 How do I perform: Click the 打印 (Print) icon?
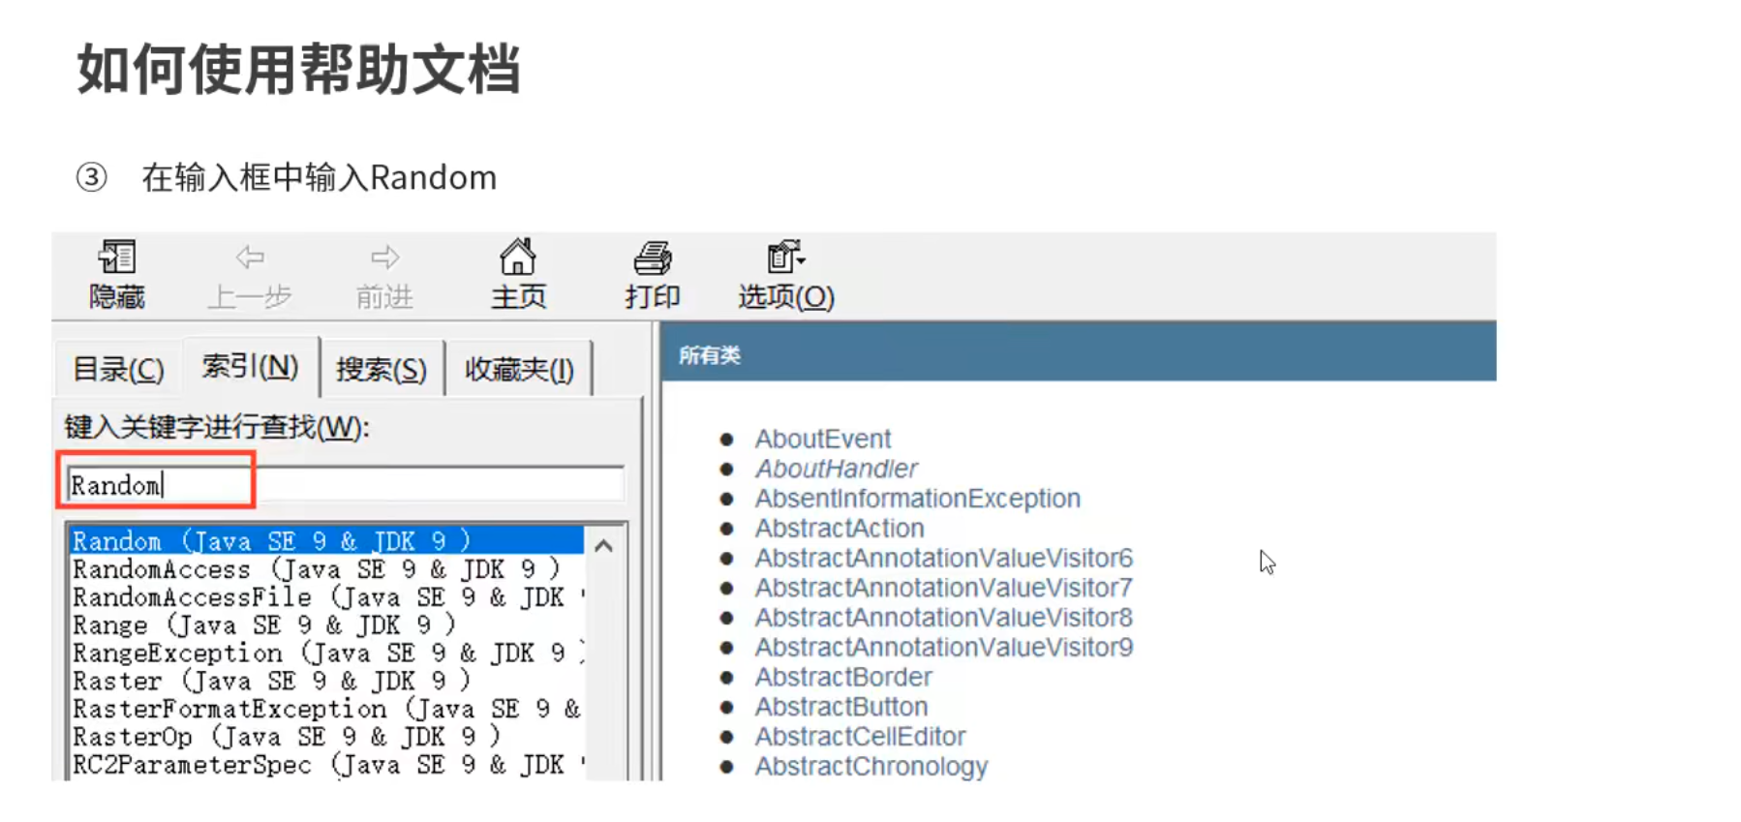[653, 258]
